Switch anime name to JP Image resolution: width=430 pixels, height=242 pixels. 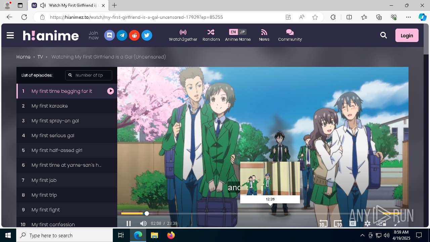tap(242, 32)
